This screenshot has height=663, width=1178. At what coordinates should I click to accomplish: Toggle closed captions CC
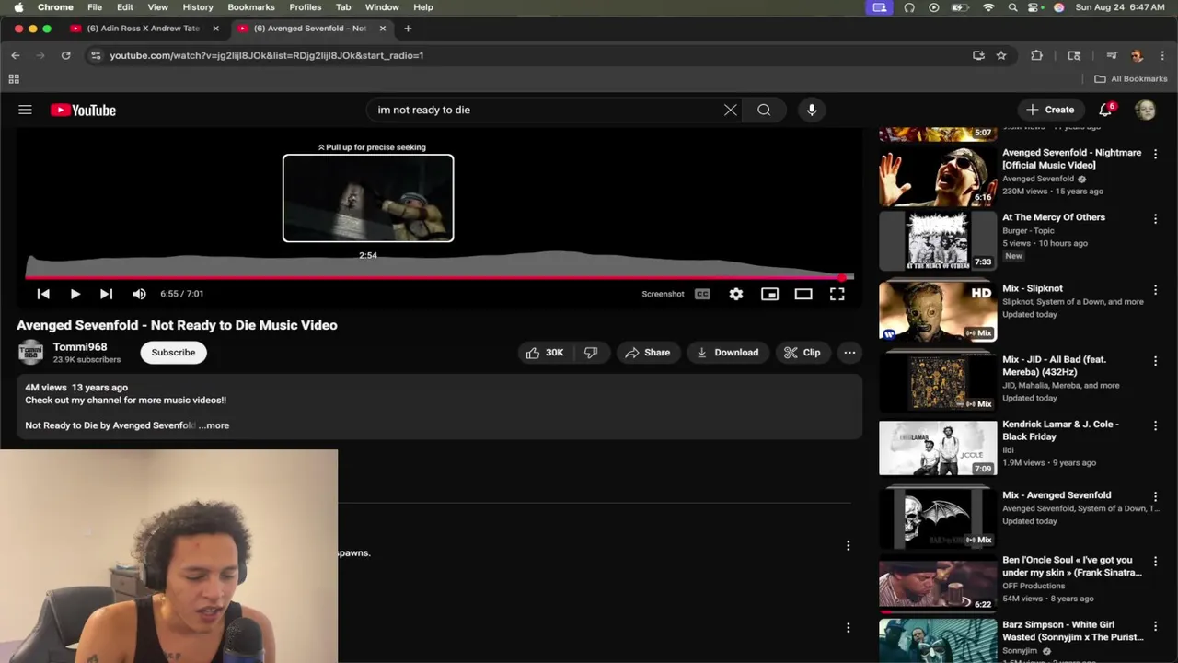(702, 294)
